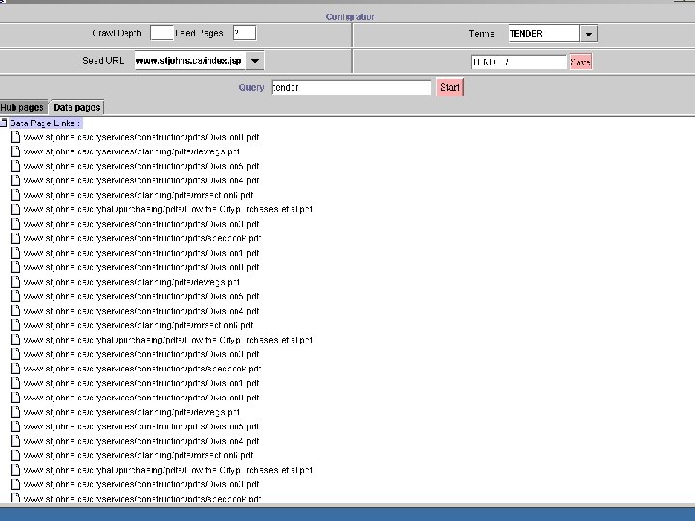Click the Start button next to Query
This screenshot has width=695, height=521.
(450, 87)
